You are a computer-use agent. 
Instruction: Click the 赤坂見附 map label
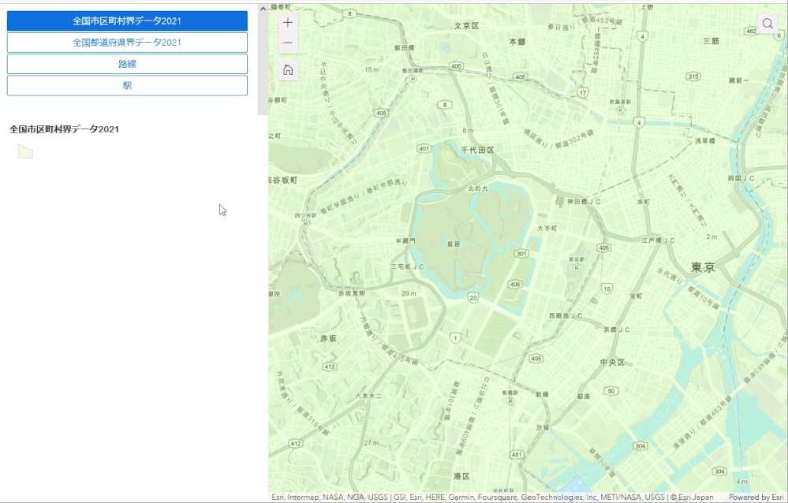click(x=352, y=293)
